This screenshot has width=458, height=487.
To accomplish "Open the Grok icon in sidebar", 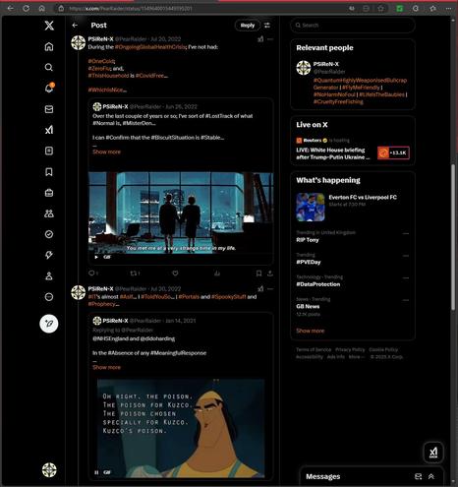I will [x=49, y=130].
